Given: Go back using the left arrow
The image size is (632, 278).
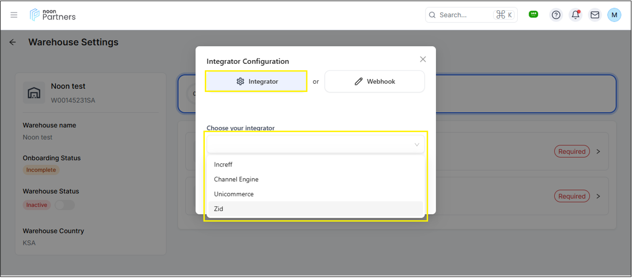Looking at the screenshot, I should [13, 42].
